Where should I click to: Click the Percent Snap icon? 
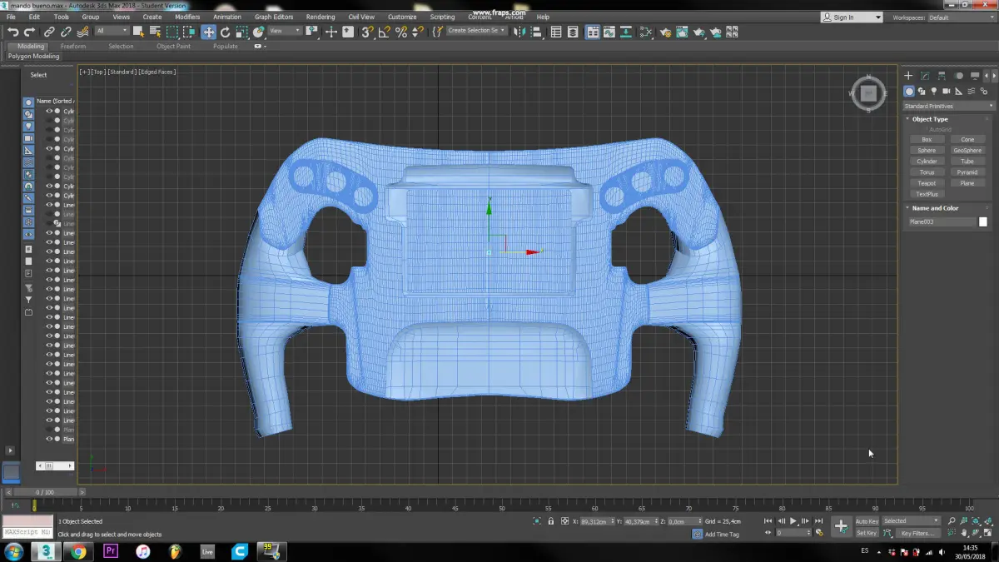pos(401,32)
